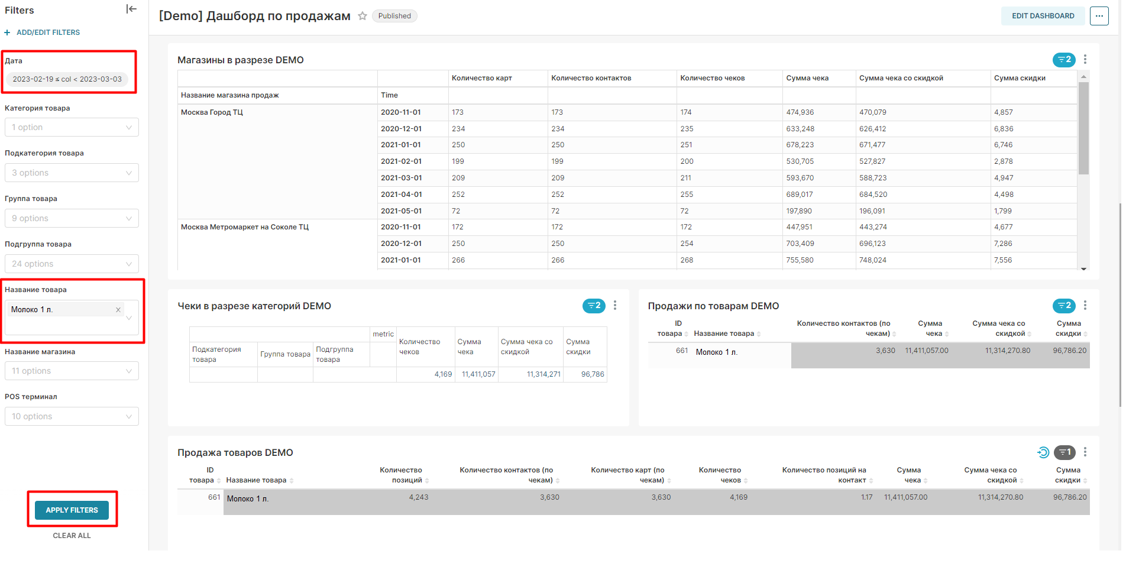Favorite the dashboard with star icon
The image size is (1126, 570).
point(363,16)
